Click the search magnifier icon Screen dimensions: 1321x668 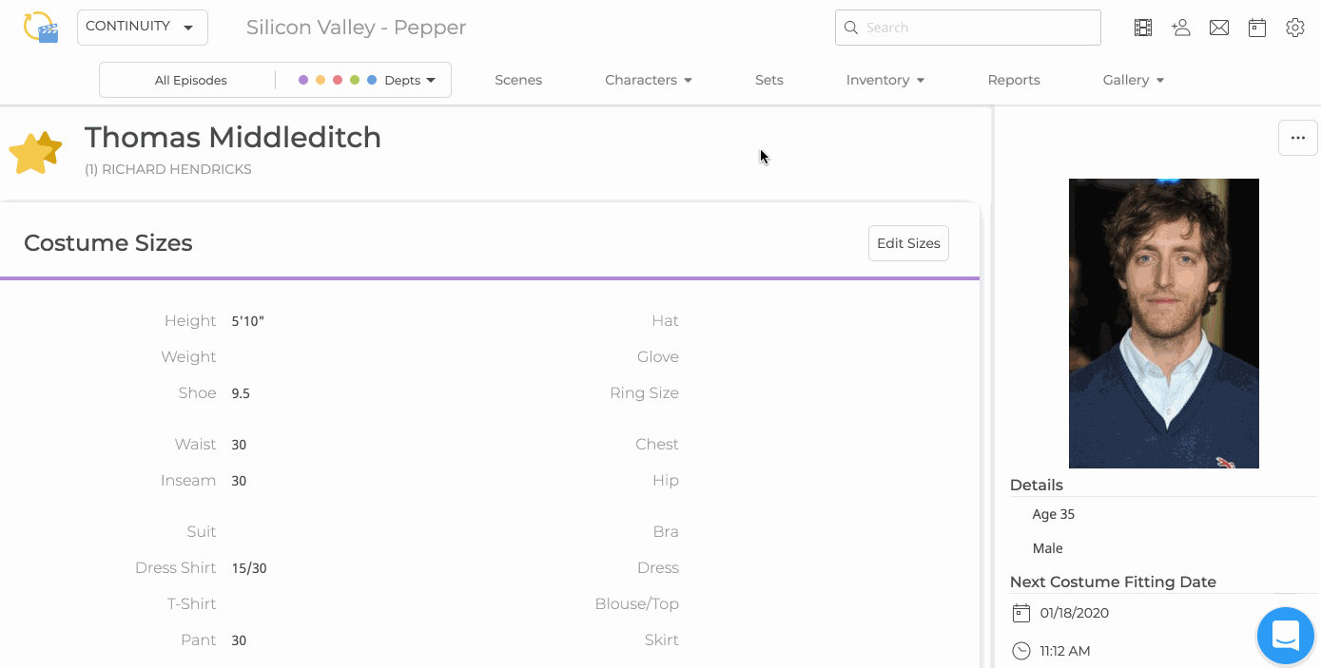pos(851,28)
